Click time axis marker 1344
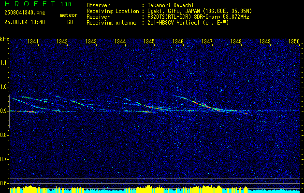Viewport: 304px width, 193px height. (120, 41)
